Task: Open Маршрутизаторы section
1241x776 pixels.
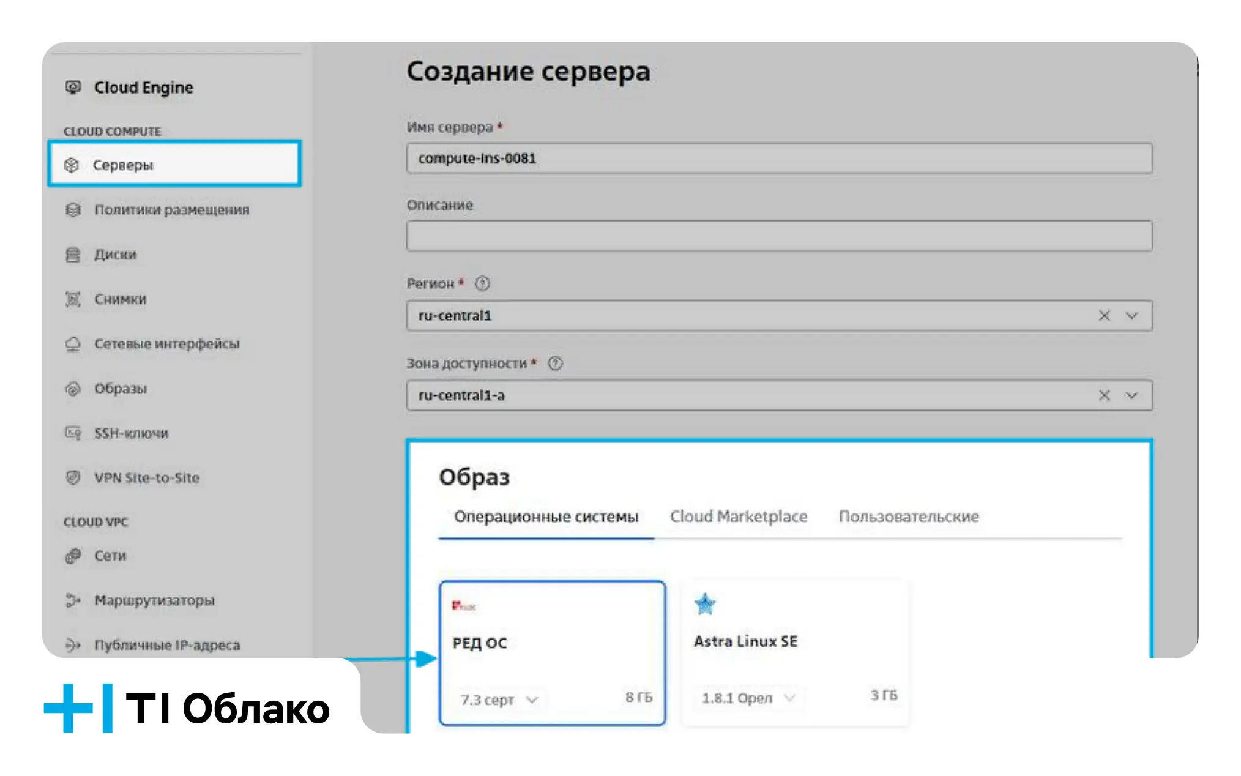Action: [154, 600]
